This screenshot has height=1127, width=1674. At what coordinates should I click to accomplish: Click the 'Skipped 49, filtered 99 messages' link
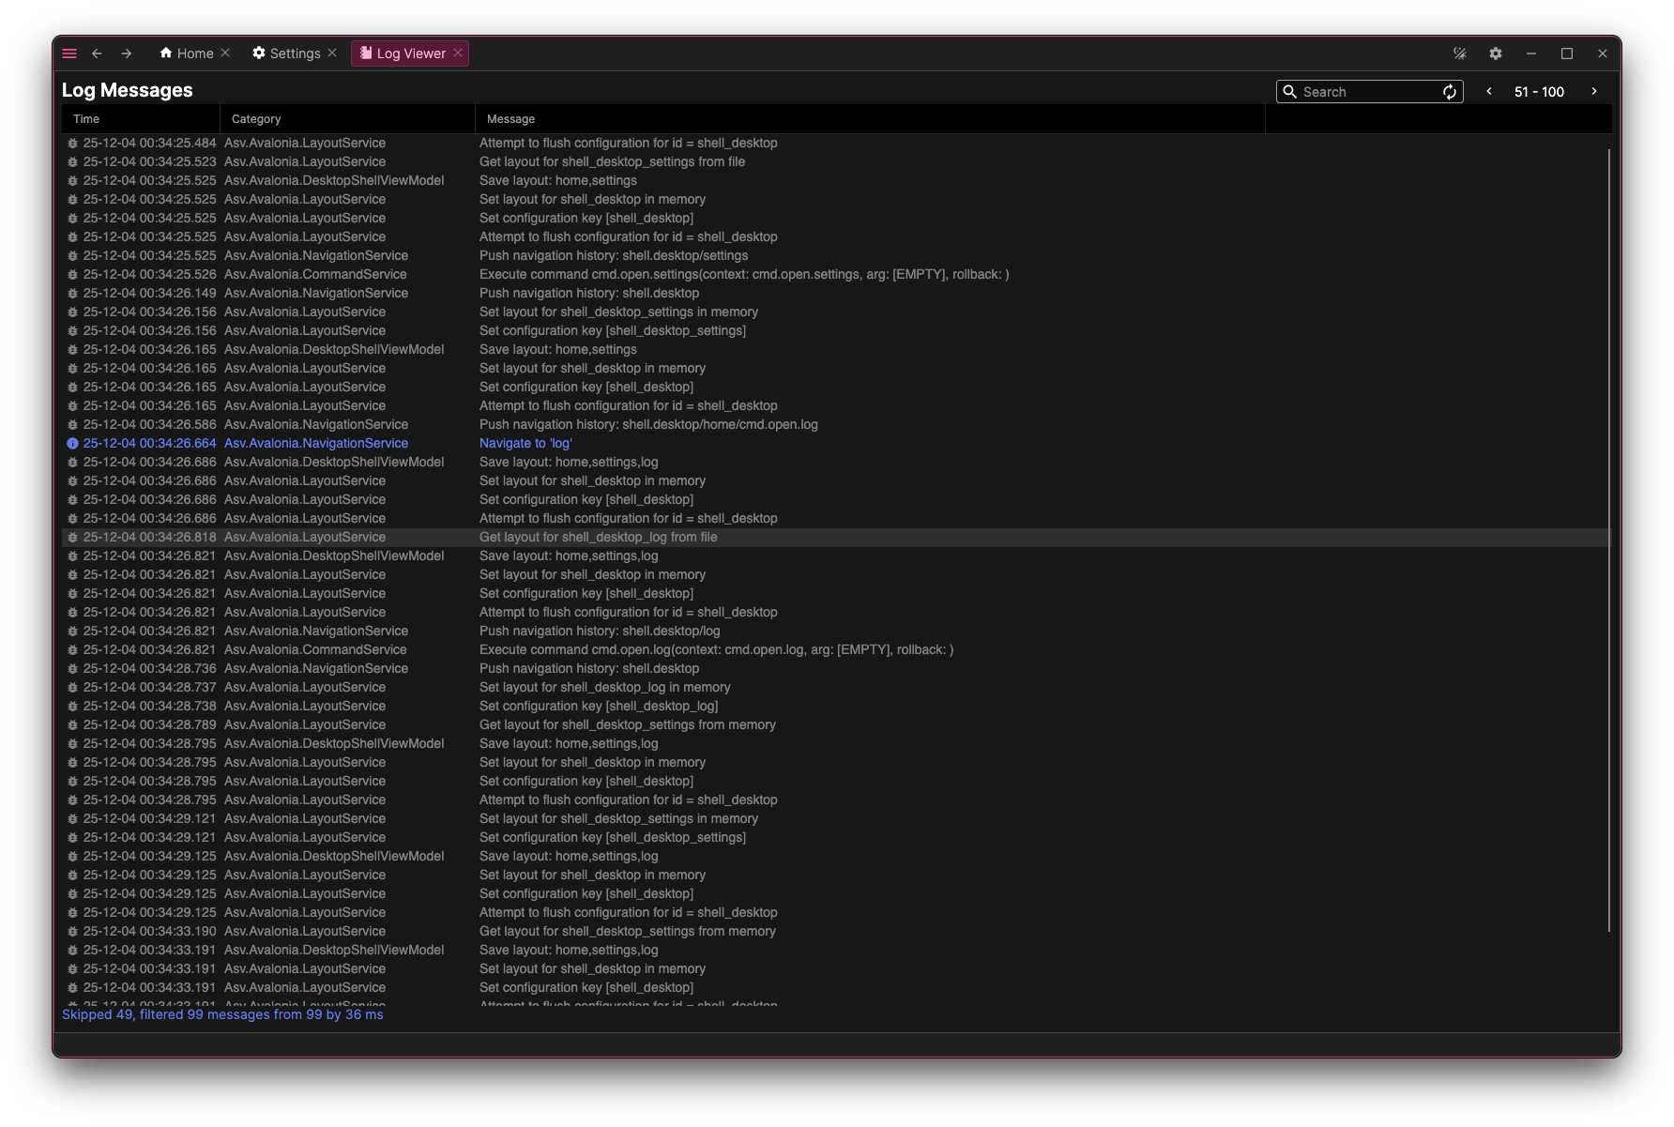(x=222, y=1014)
